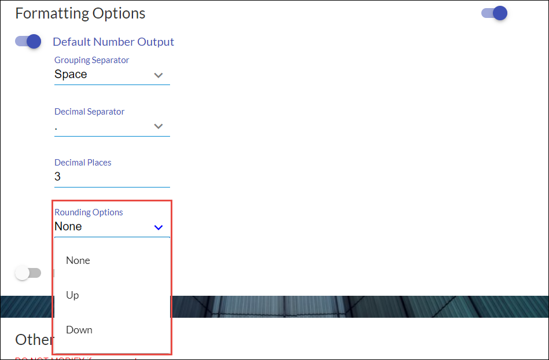Screen dimensions: 549x360
Task: Click the Decimal Places field label
Action: (x=83, y=163)
